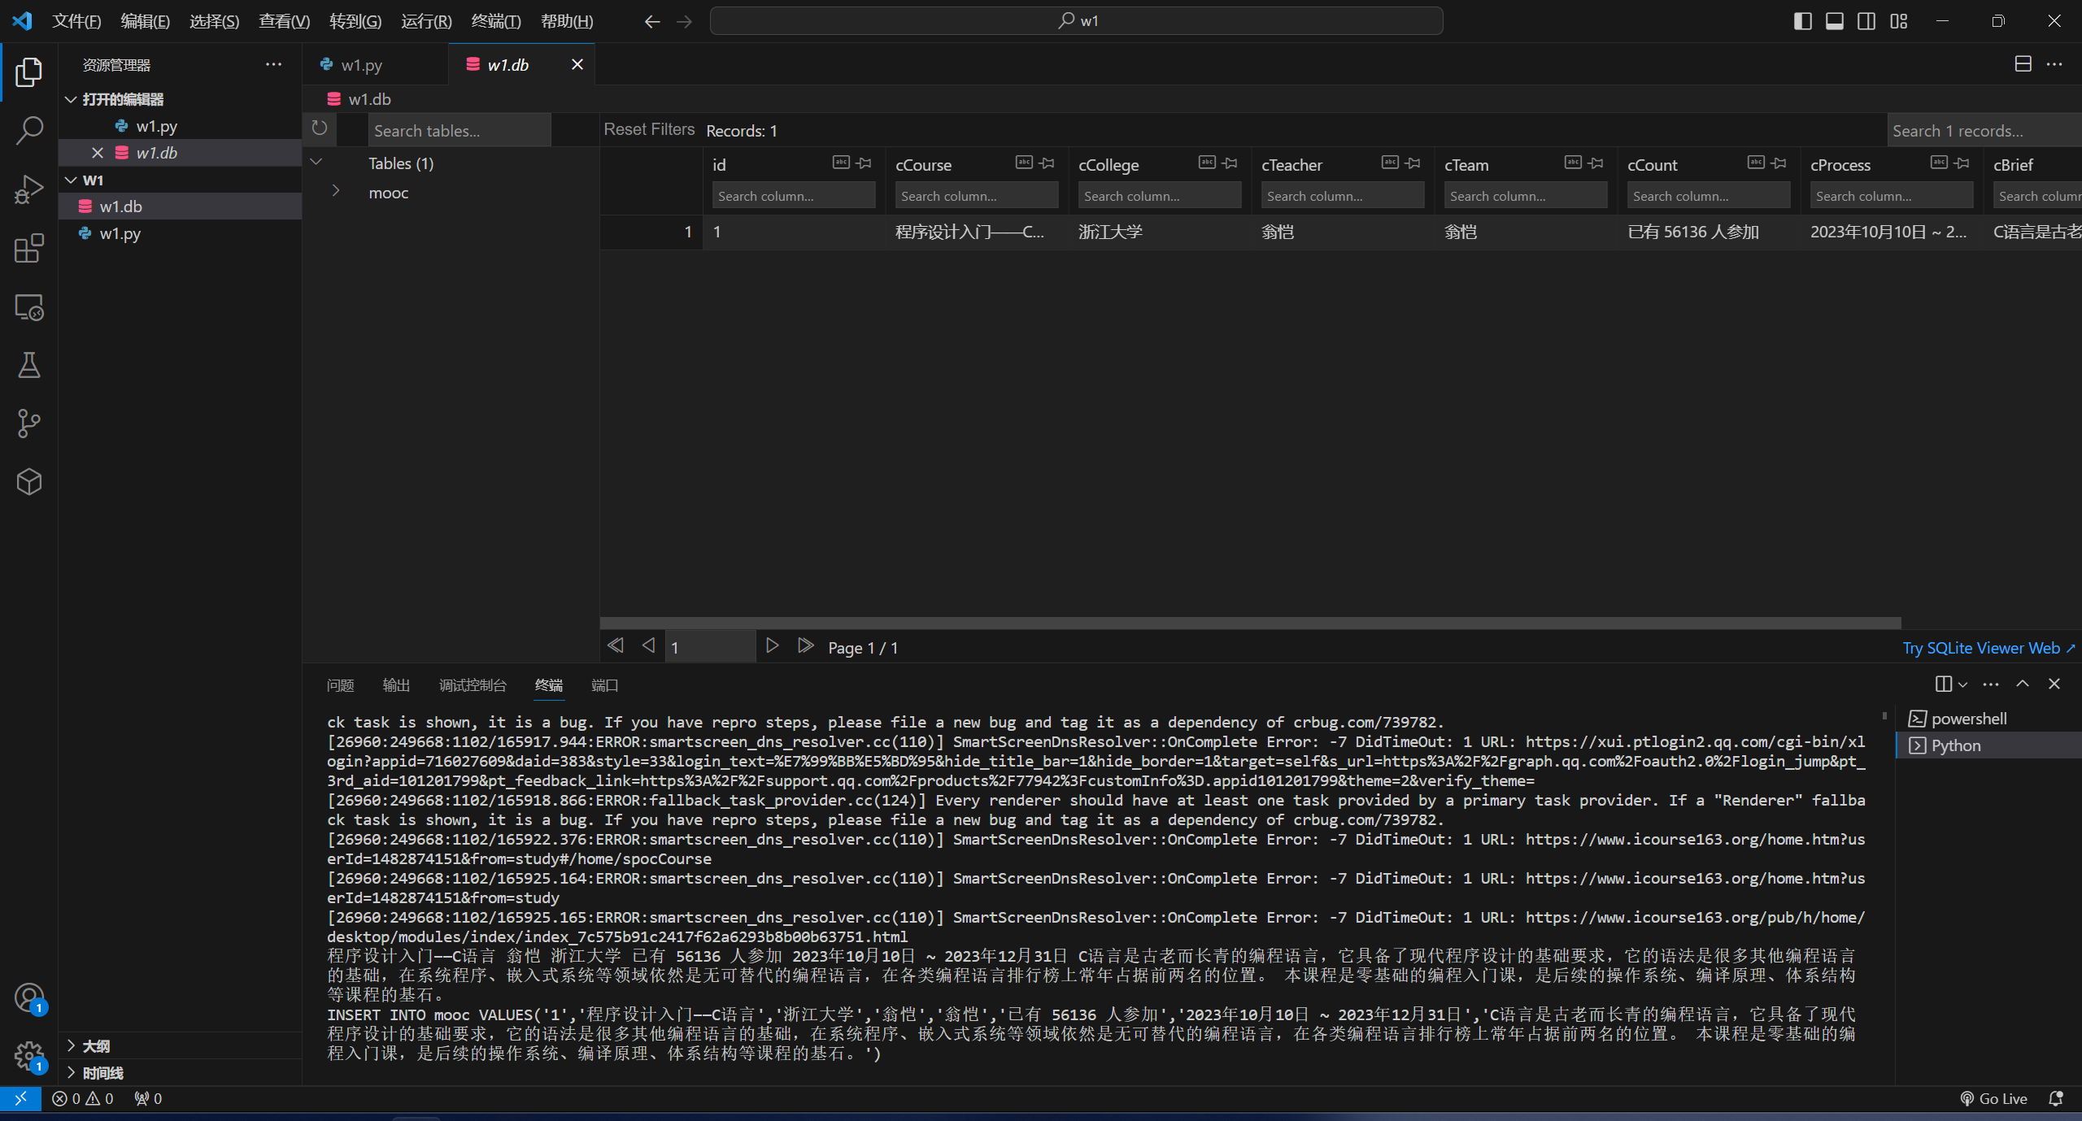The width and height of the screenshot is (2082, 1121).
Task: Click the Search 1 records input
Action: [1984, 130]
